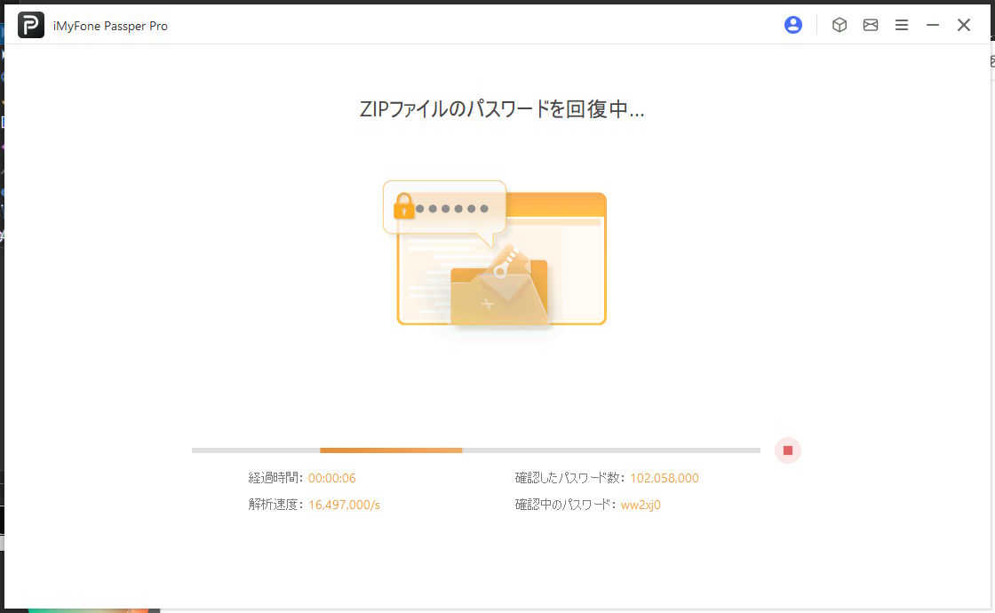Click the 確認中のパスワード label
Image resolution: width=995 pixels, height=613 pixels.
tap(566, 505)
